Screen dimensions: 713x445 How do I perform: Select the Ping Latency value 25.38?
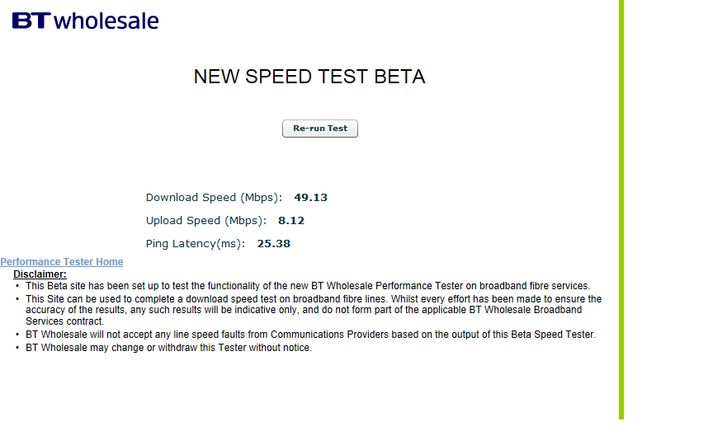(273, 244)
